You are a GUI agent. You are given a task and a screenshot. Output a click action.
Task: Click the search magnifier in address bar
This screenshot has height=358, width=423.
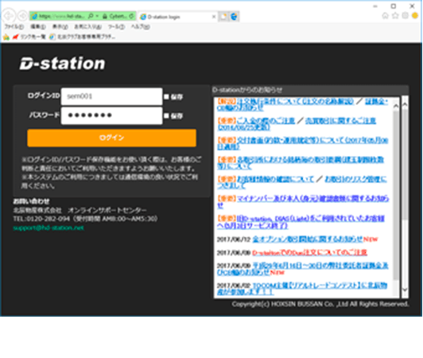(91, 16)
